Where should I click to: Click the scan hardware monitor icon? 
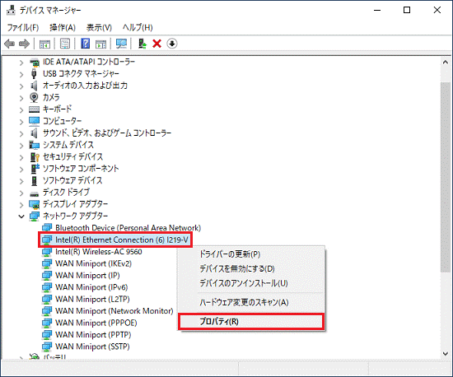pos(121,44)
